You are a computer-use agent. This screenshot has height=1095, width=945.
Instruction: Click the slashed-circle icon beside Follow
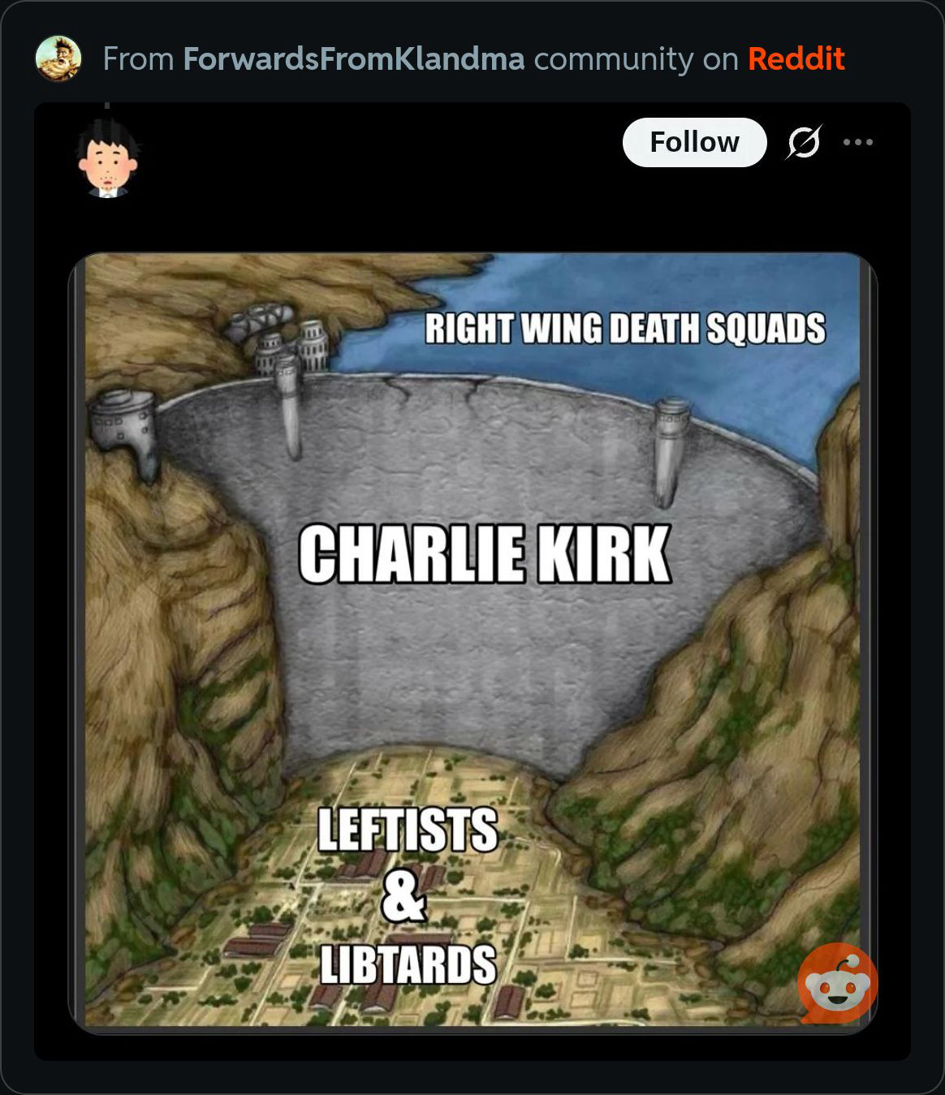(x=804, y=142)
